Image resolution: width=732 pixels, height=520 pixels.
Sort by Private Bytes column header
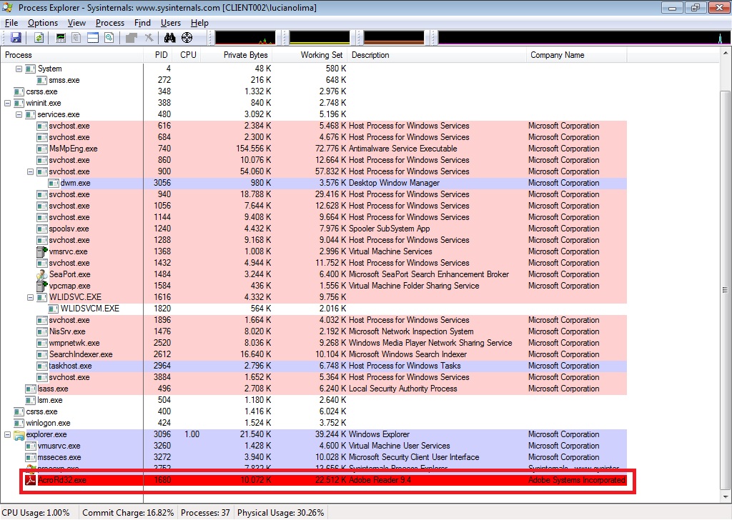pos(237,55)
